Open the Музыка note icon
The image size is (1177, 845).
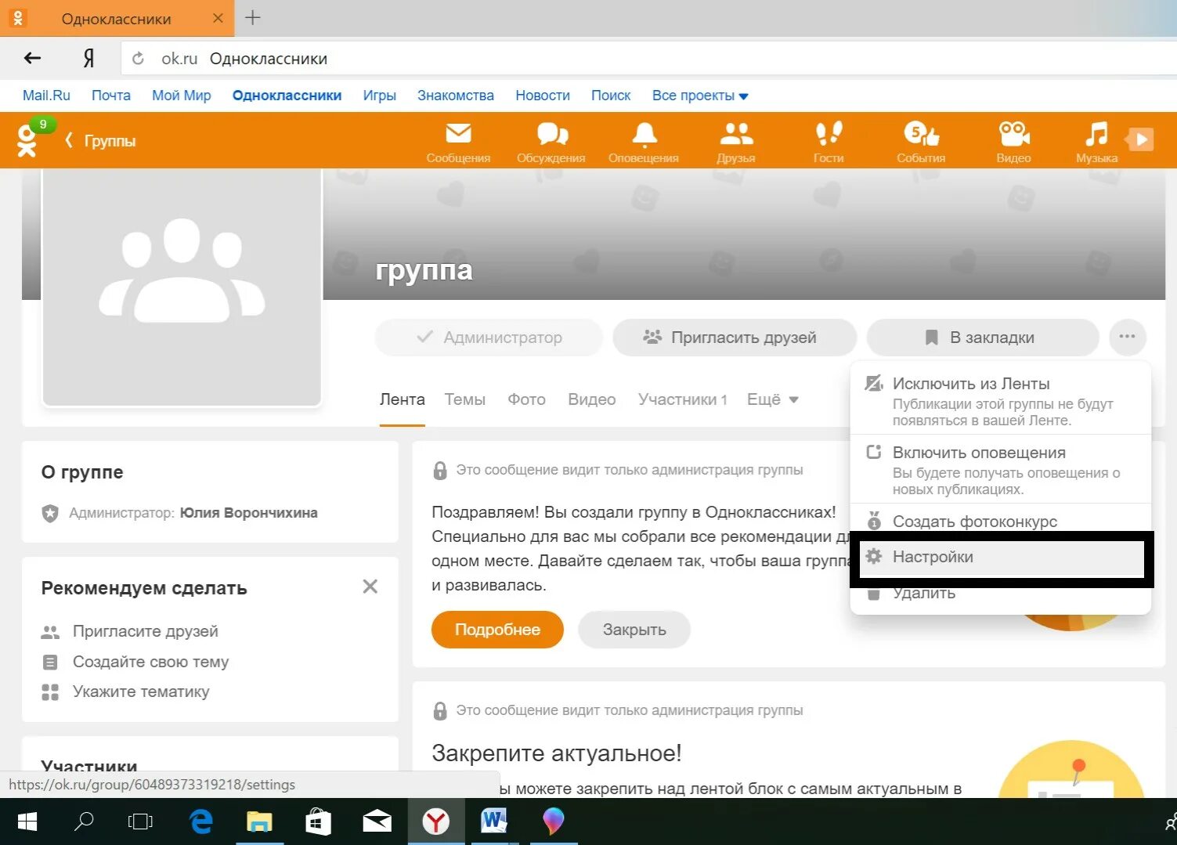pyautogui.click(x=1096, y=142)
